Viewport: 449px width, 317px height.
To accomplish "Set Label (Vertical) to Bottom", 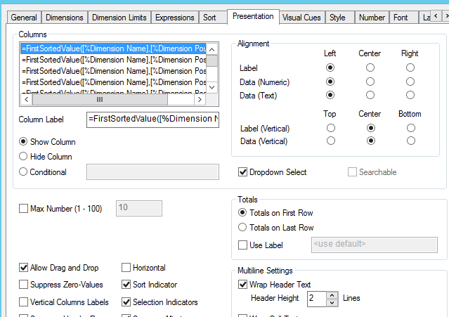I will (x=411, y=128).
